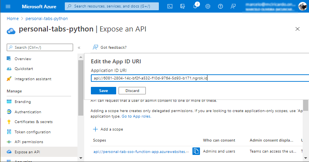Copy the scope URI with copy icon
The height and width of the screenshot is (162, 309).
[196, 151]
